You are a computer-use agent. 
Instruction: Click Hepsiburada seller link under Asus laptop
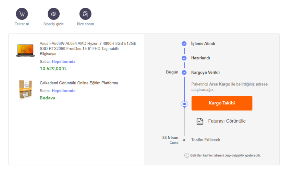click(64, 61)
